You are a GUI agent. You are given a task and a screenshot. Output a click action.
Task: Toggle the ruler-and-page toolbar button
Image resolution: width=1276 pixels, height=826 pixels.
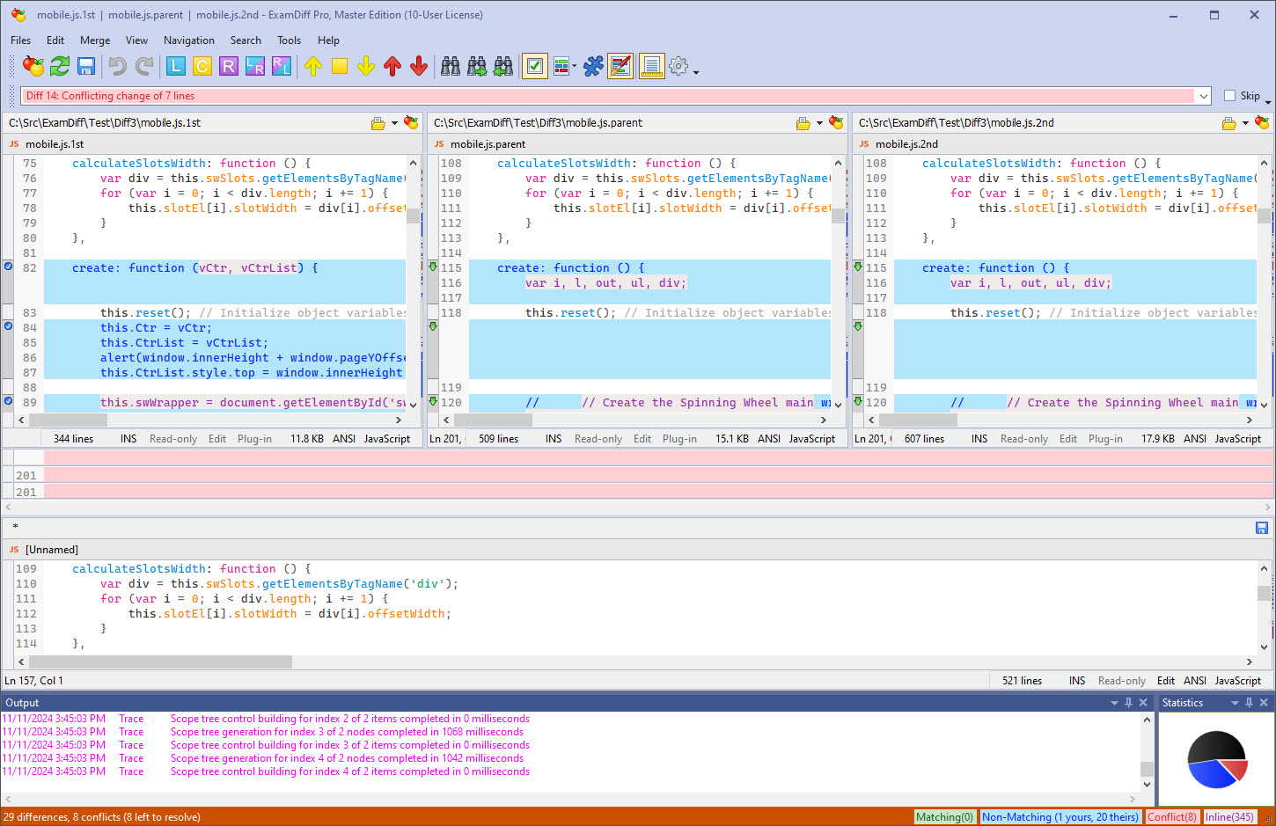(x=651, y=66)
